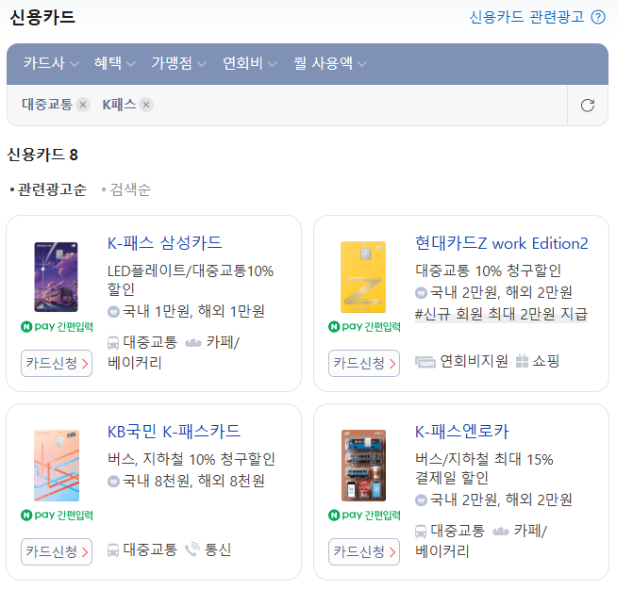Remove the K패스 filter tag

click(146, 105)
